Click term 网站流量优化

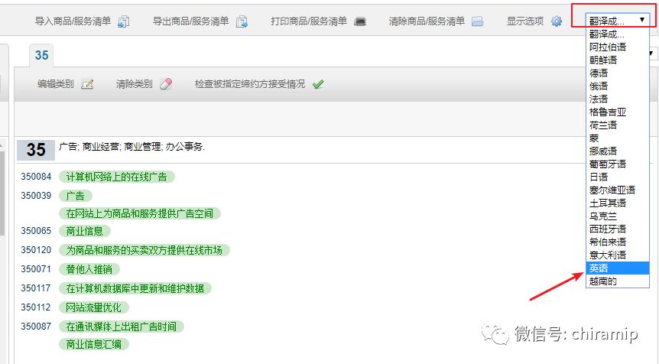94,307
